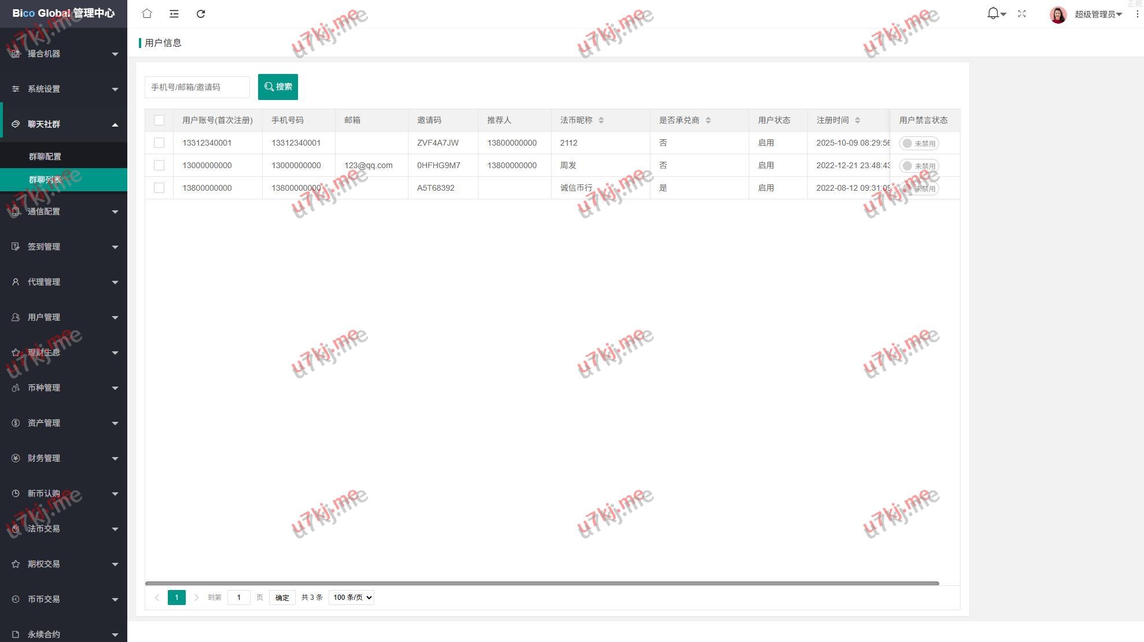
Task: Select the 群聊列表 submenu item
Action: (45, 180)
